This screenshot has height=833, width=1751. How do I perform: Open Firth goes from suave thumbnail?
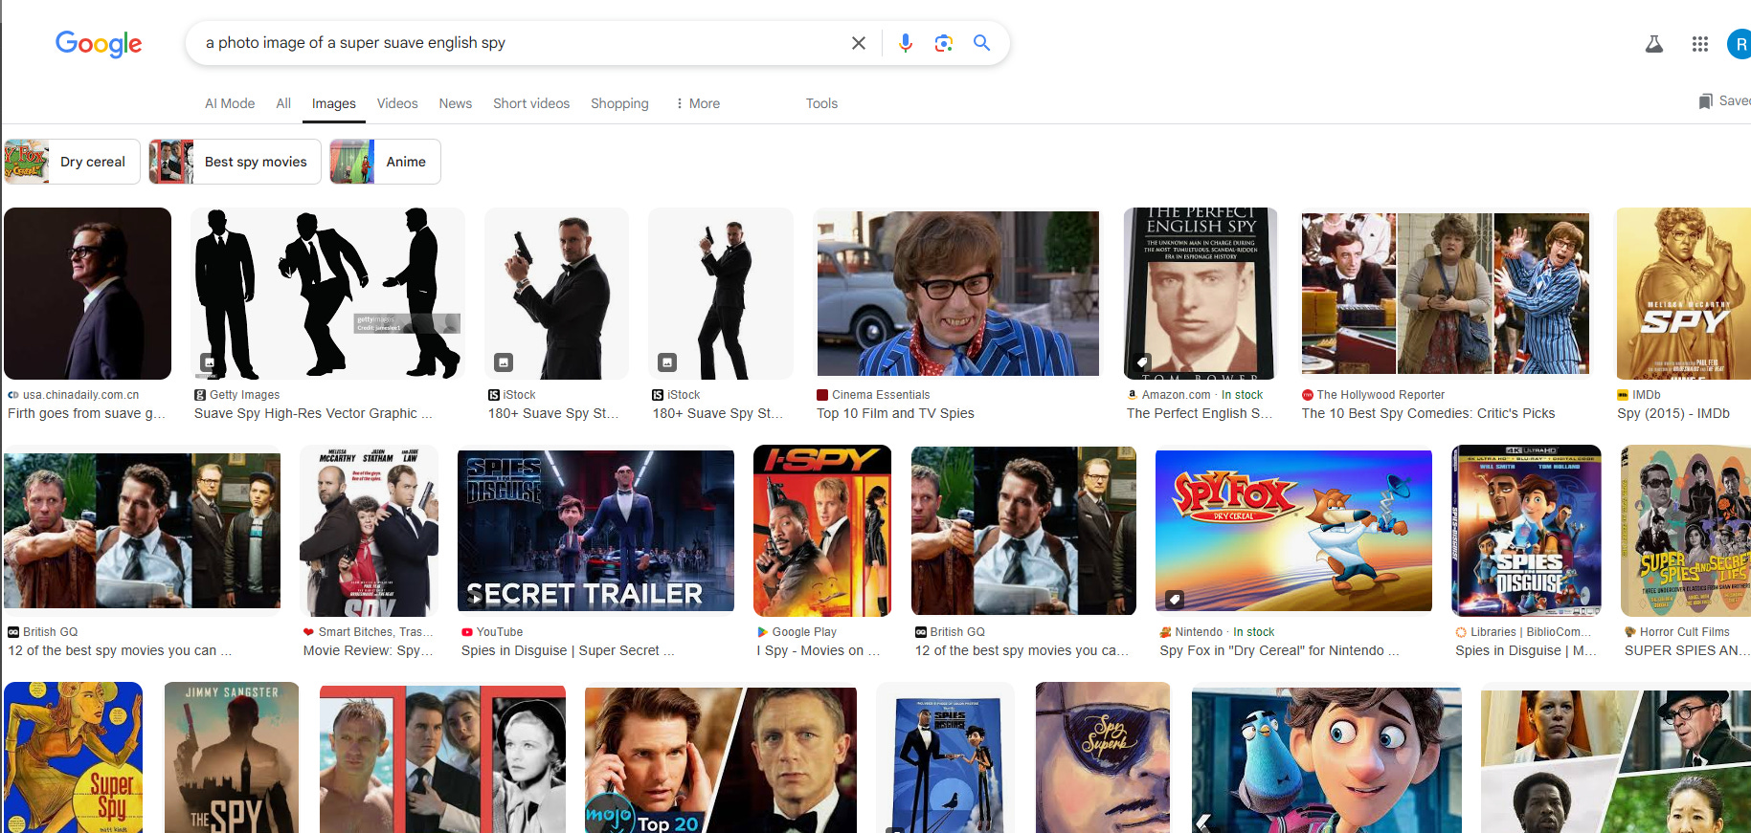click(87, 294)
